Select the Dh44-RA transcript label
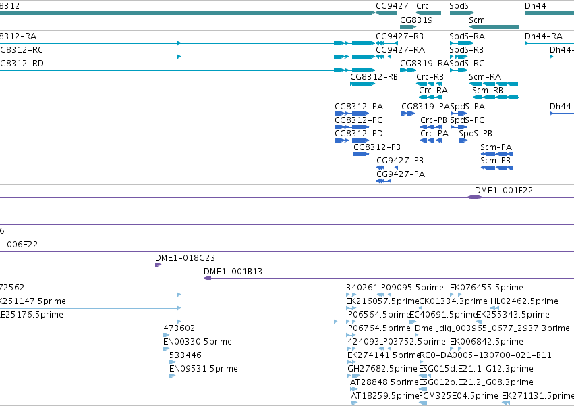 tap(544, 36)
